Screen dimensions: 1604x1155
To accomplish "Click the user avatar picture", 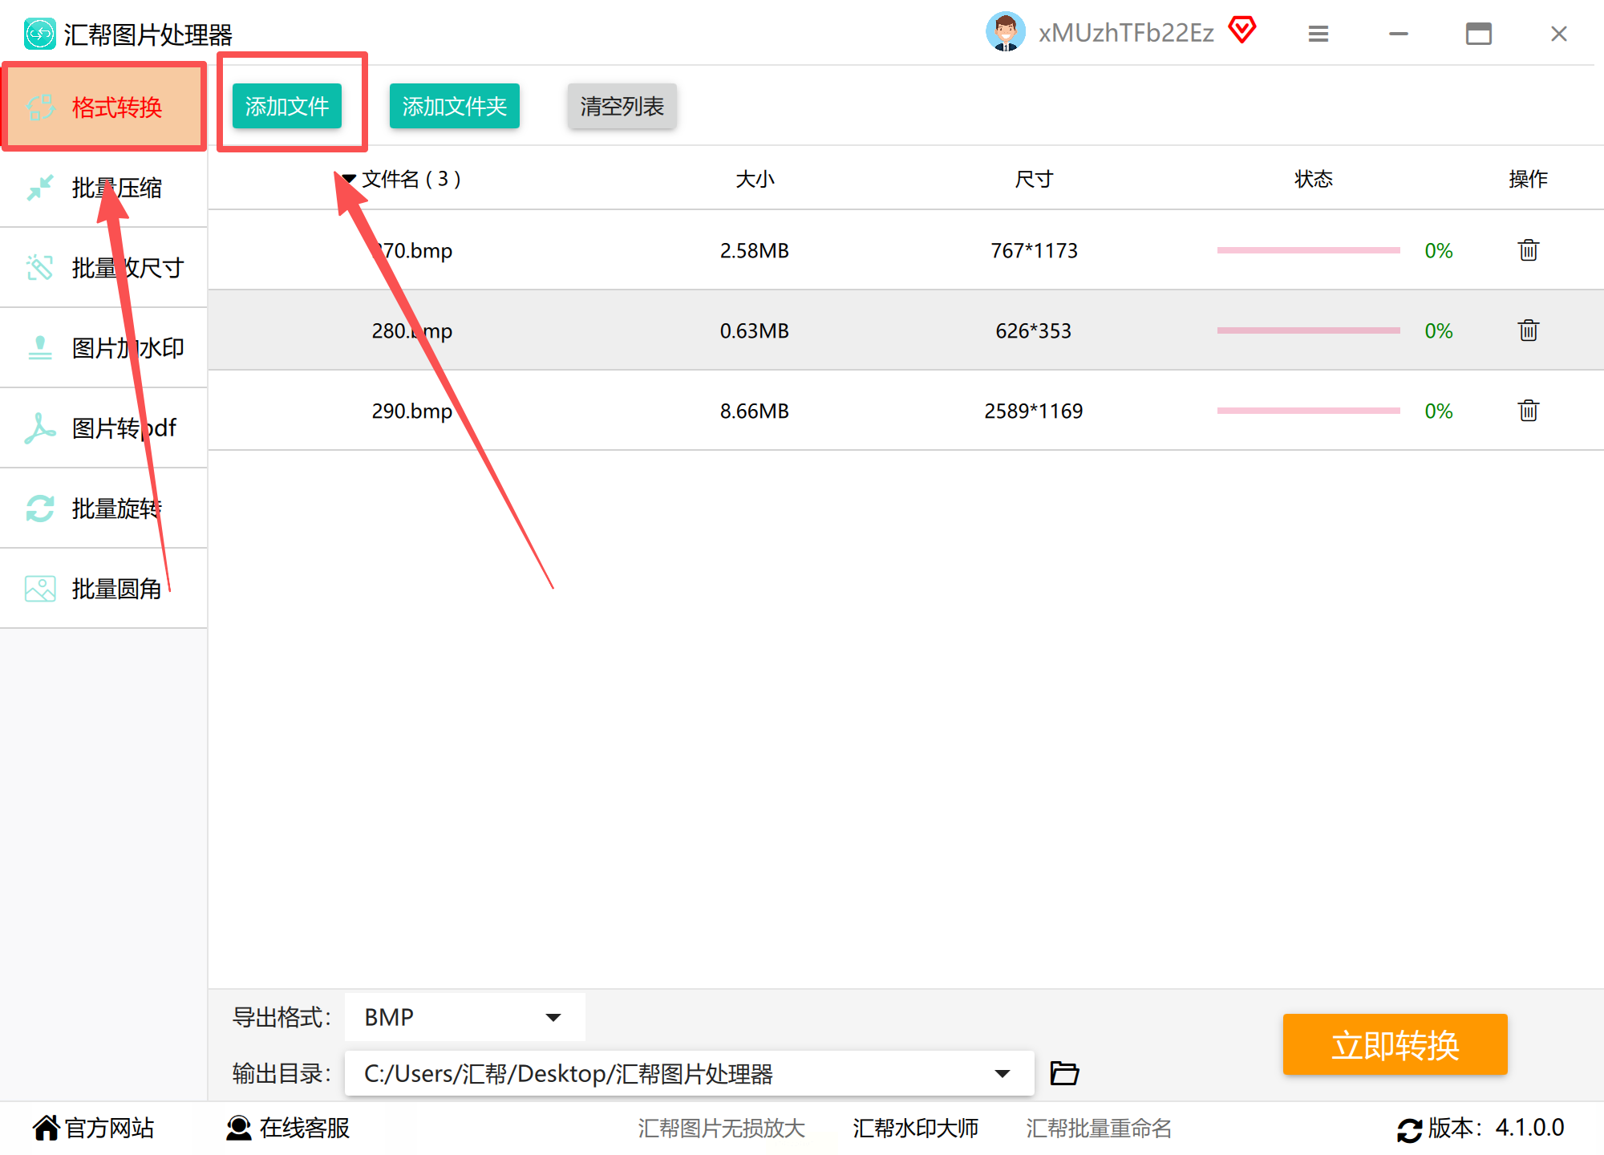I will (x=1005, y=32).
